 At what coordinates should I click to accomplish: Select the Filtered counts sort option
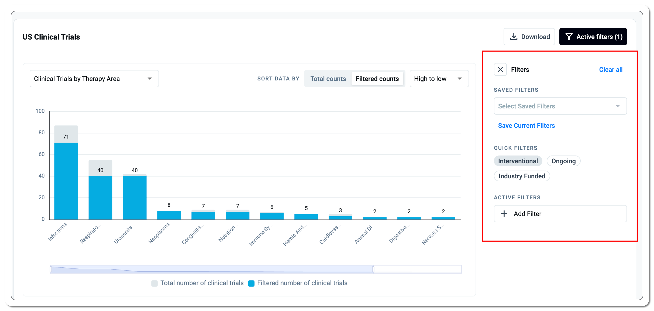(377, 79)
